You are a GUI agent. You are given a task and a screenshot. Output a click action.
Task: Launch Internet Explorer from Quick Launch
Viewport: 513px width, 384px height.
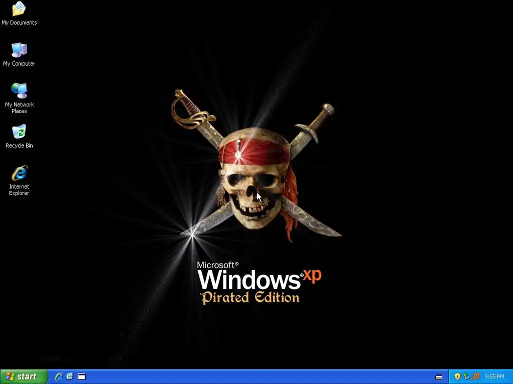[59, 376]
